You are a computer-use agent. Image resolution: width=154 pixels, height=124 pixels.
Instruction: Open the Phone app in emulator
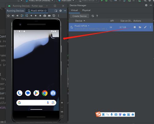[19, 93]
